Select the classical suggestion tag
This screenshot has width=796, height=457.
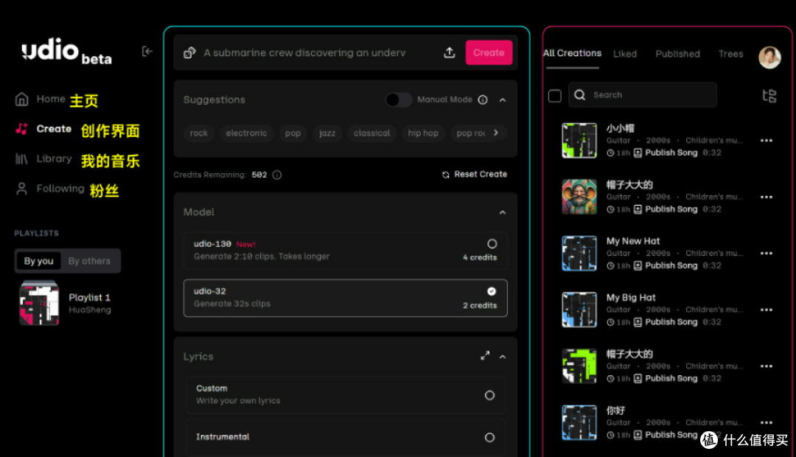tap(372, 133)
